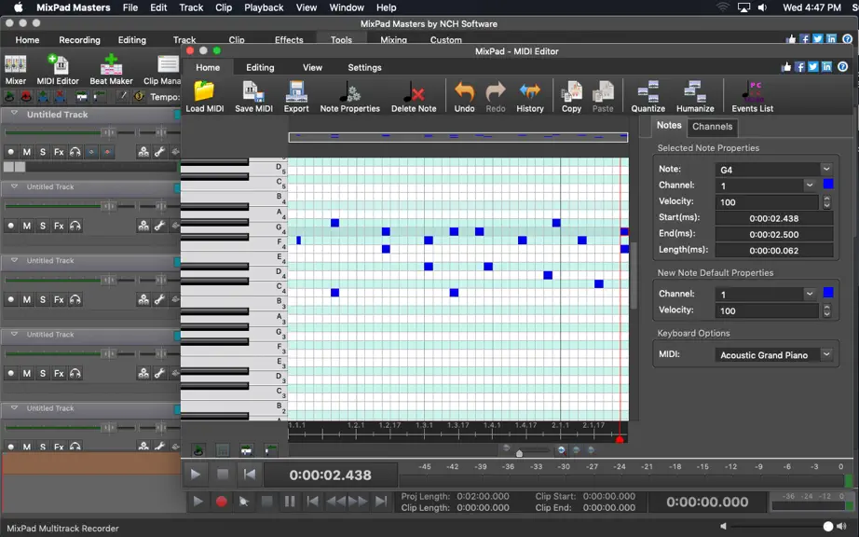
Task: Pause playback in the main transport
Action: [290, 502]
